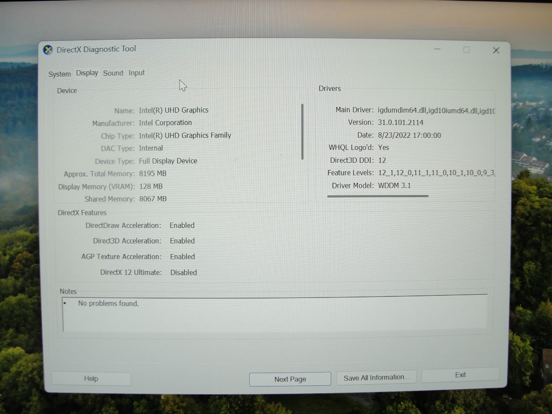
Task: Click the Drivers panel horizontal scrollbar
Action: point(378,196)
